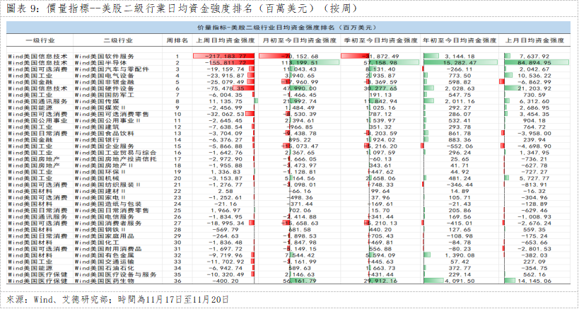Select the Wind美国食品饮料 cell
Image resolution: width=579 pixels, height=309 pixels.
point(105,133)
